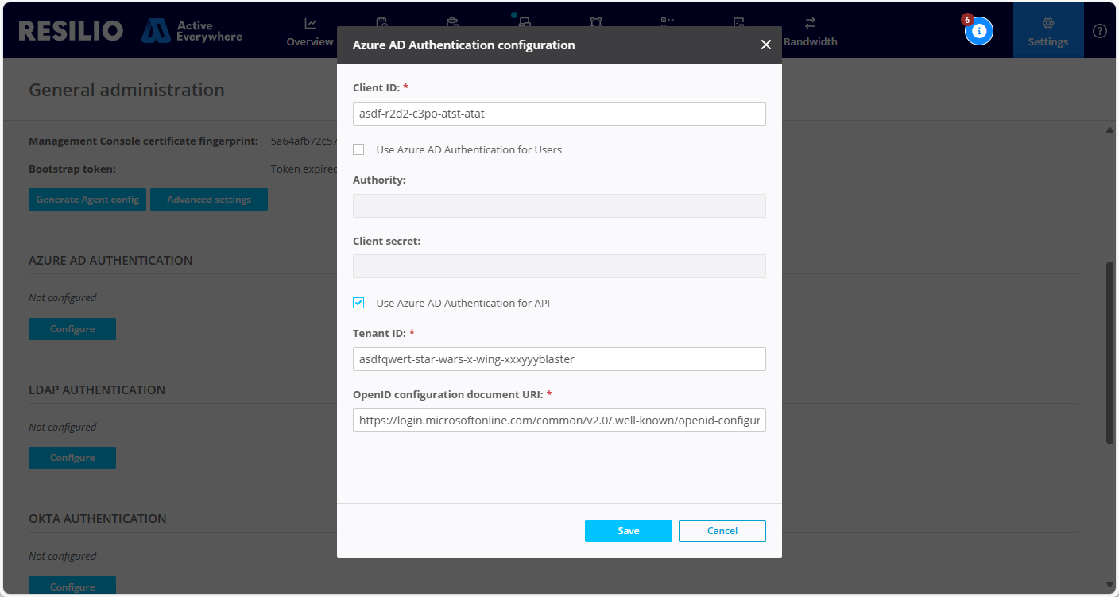This screenshot has width=1119, height=597.
Task: Click the OpenID configuration document URI field
Action: [559, 420]
